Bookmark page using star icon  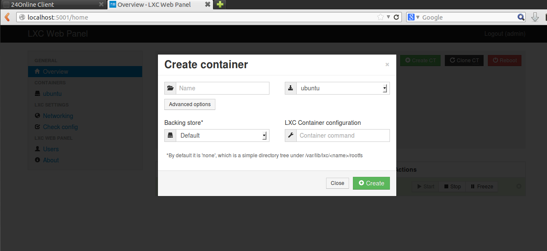380,17
